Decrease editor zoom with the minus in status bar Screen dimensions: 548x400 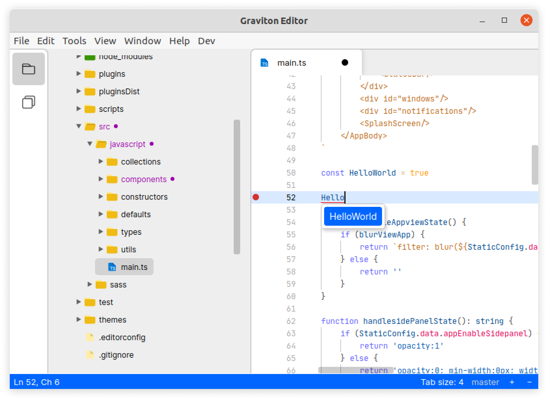pyautogui.click(x=529, y=382)
